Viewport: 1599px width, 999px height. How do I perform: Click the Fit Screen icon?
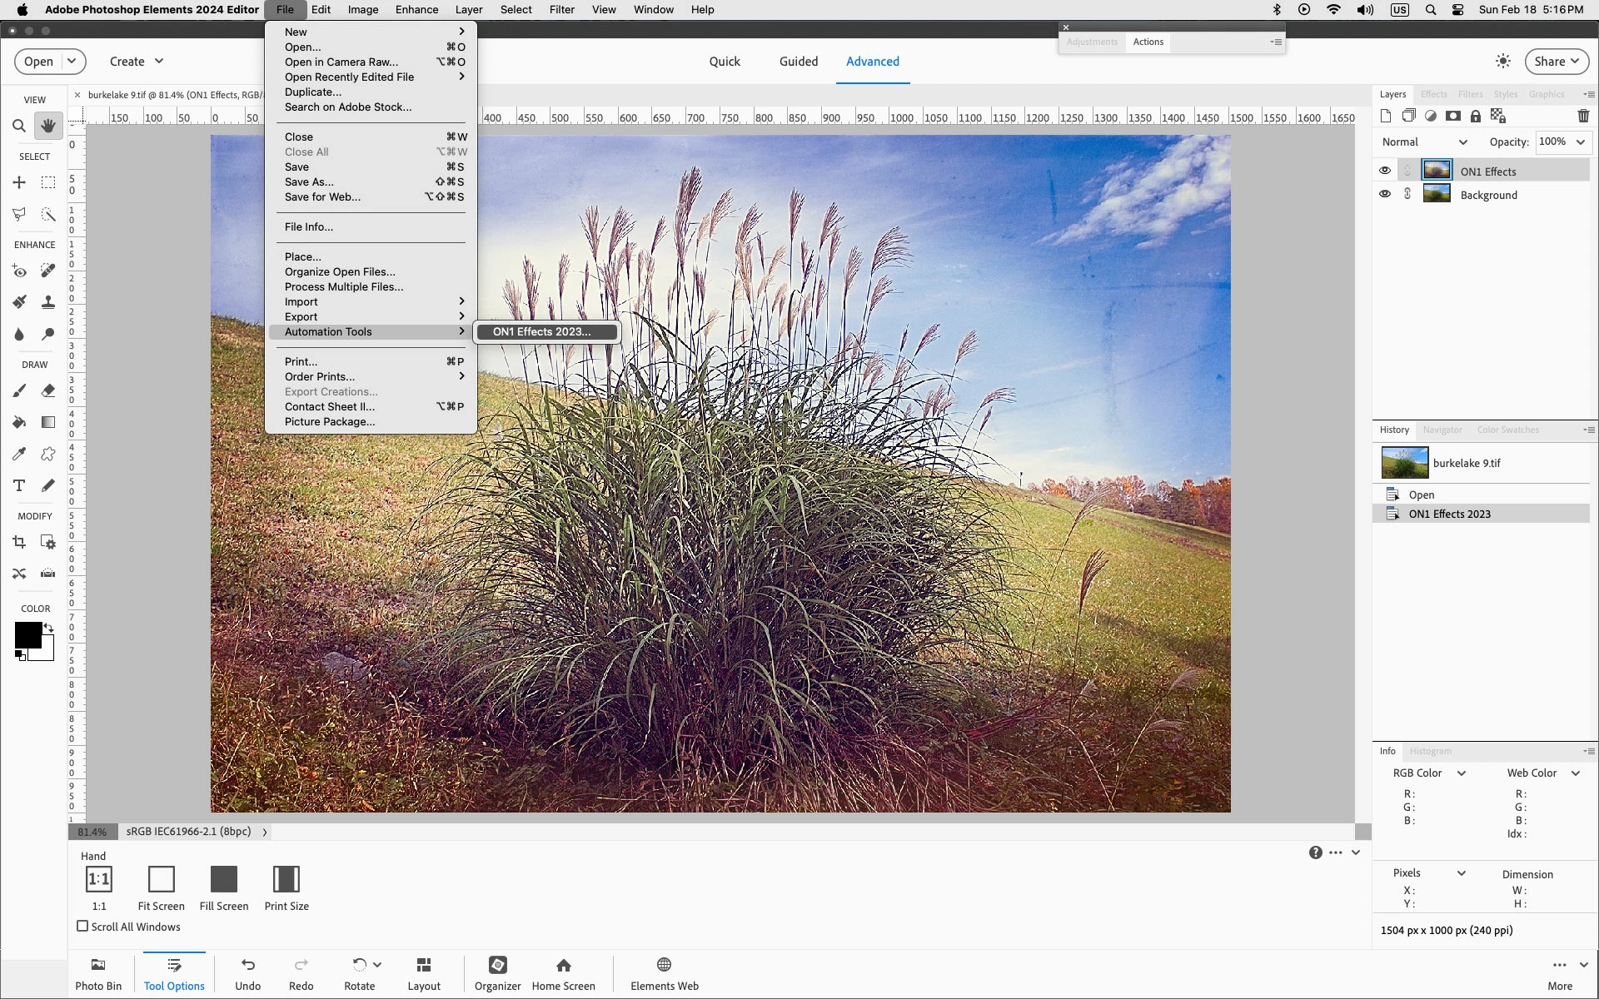coord(161,879)
